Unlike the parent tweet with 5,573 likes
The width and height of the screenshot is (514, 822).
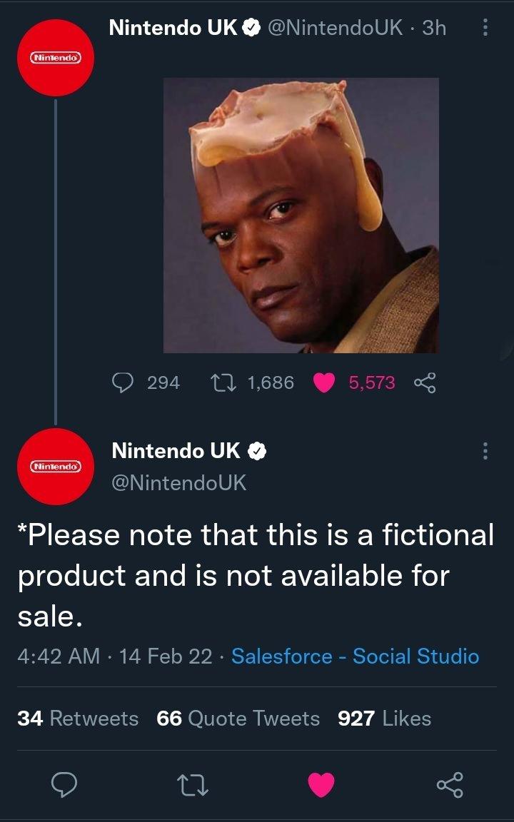(326, 383)
